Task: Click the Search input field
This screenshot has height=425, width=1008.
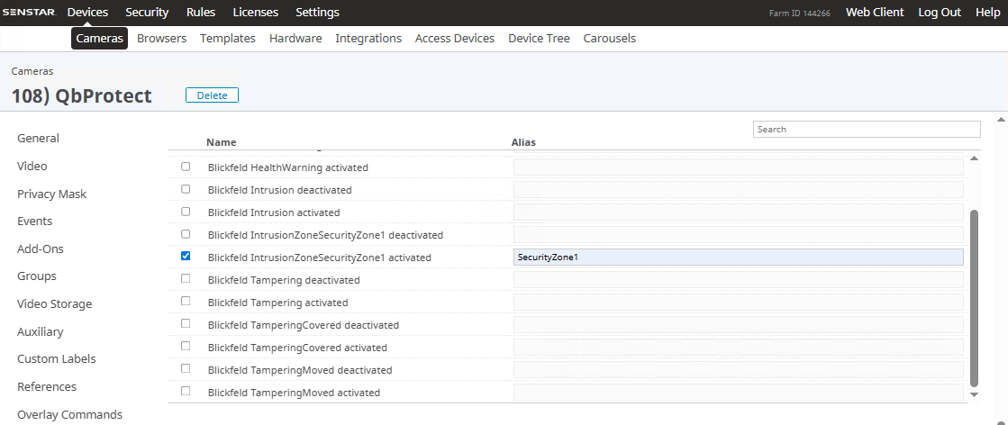Action: point(866,130)
